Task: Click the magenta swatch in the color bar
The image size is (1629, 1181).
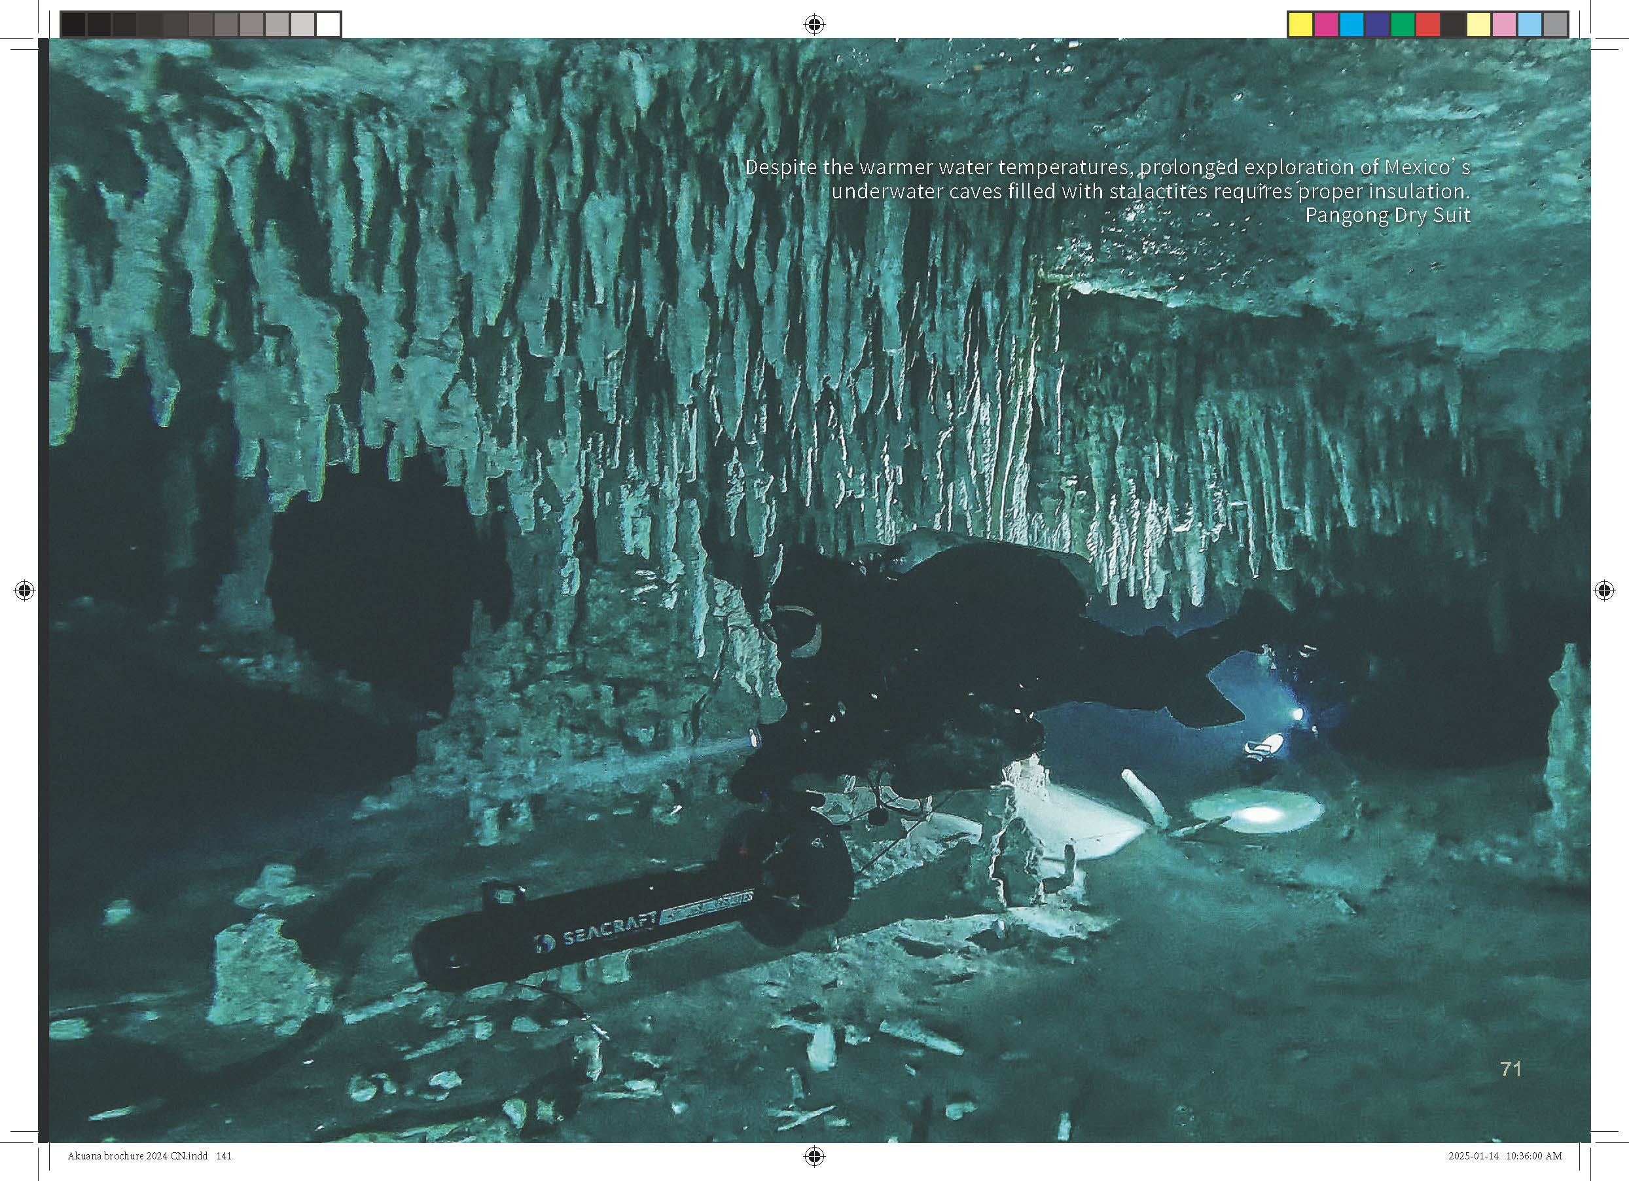Action: [x=1325, y=24]
